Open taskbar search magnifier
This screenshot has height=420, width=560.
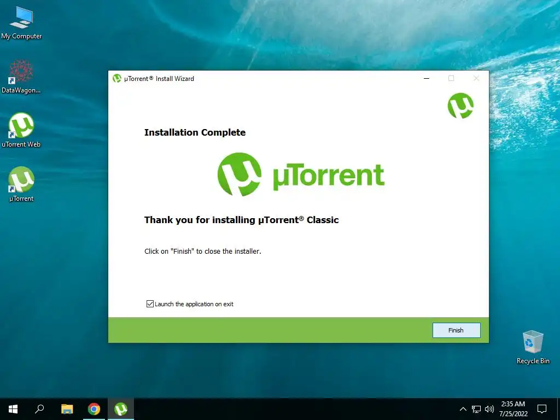[39, 409]
